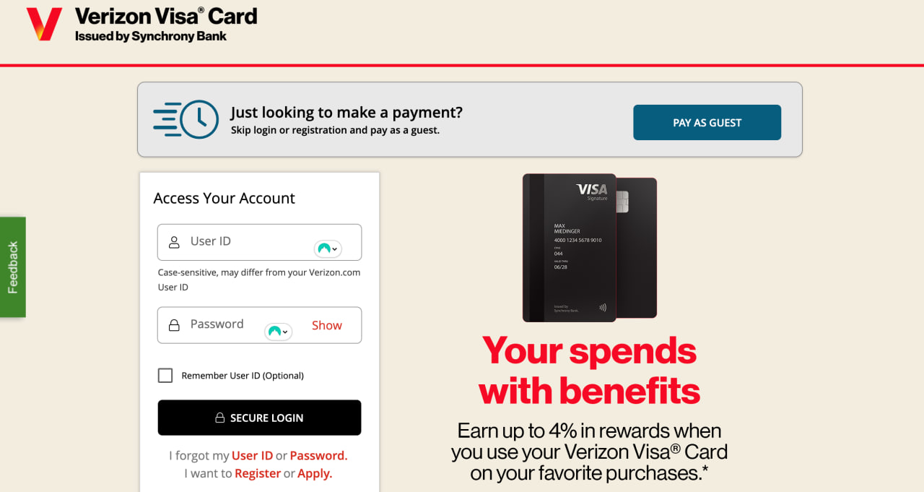Focus the User ID input field
Viewport: 924px width, 492px height.
pos(259,242)
